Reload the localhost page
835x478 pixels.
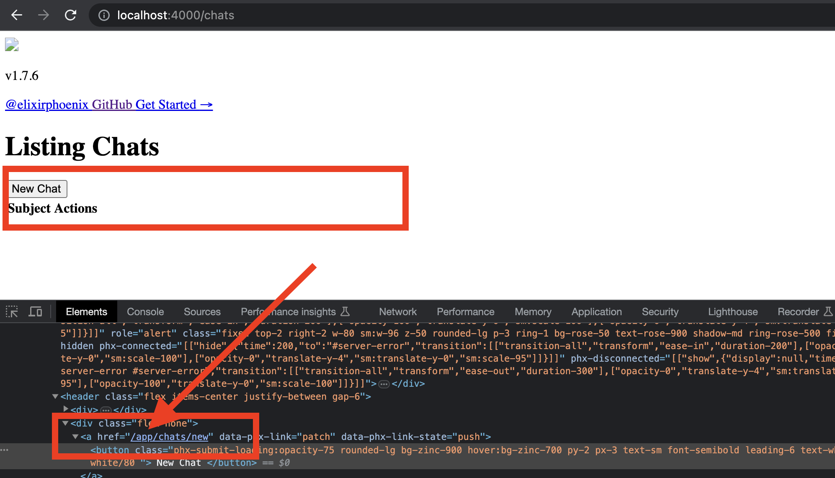(x=70, y=15)
